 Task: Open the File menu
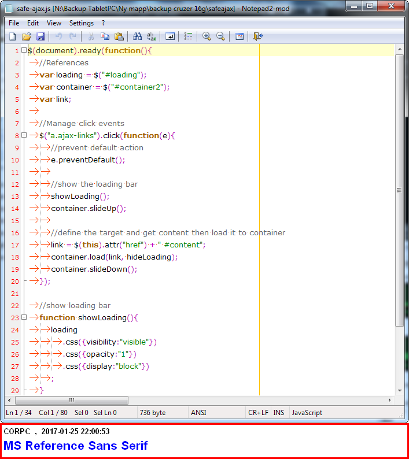[13, 23]
